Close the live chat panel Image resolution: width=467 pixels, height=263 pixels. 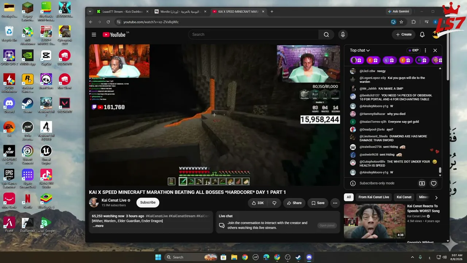tap(435, 50)
